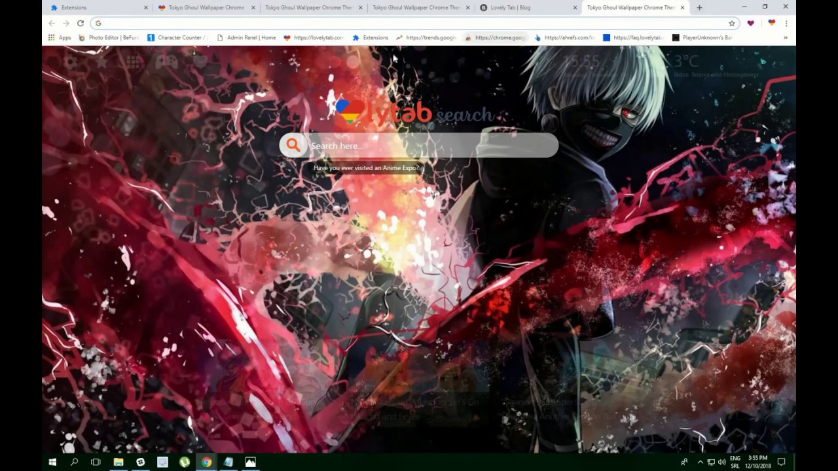Open the 'Admin Panel | Home' bookmark
This screenshot has height=471, width=838.
click(246, 38)
